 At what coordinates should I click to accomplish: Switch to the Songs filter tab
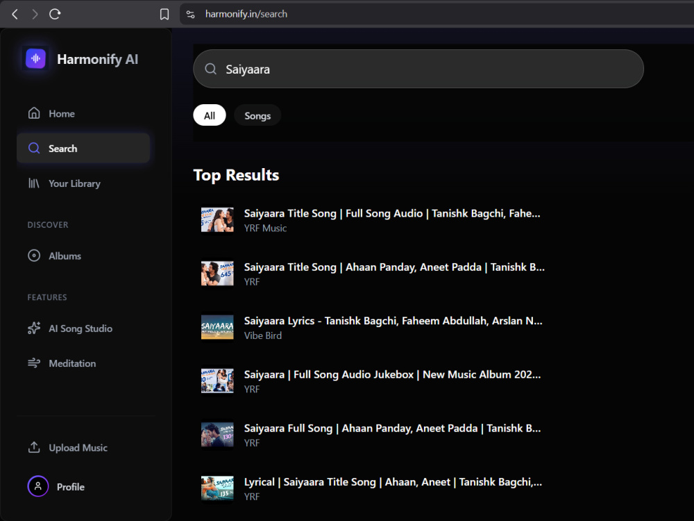(x=257, y=115)
